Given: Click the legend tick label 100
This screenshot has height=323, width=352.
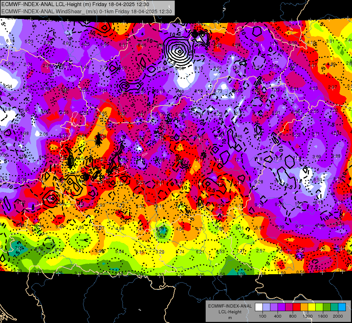Looking at the screenshot, I should tap(263, 316).
